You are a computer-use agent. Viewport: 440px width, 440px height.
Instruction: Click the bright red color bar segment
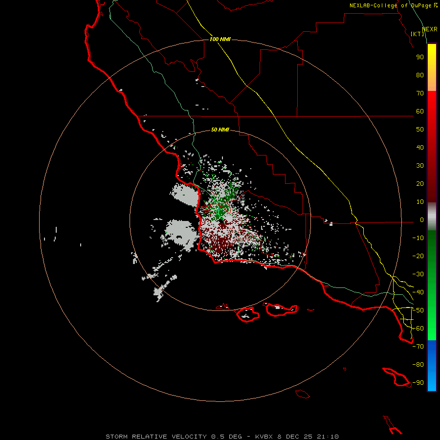click(x=432, y=147)
